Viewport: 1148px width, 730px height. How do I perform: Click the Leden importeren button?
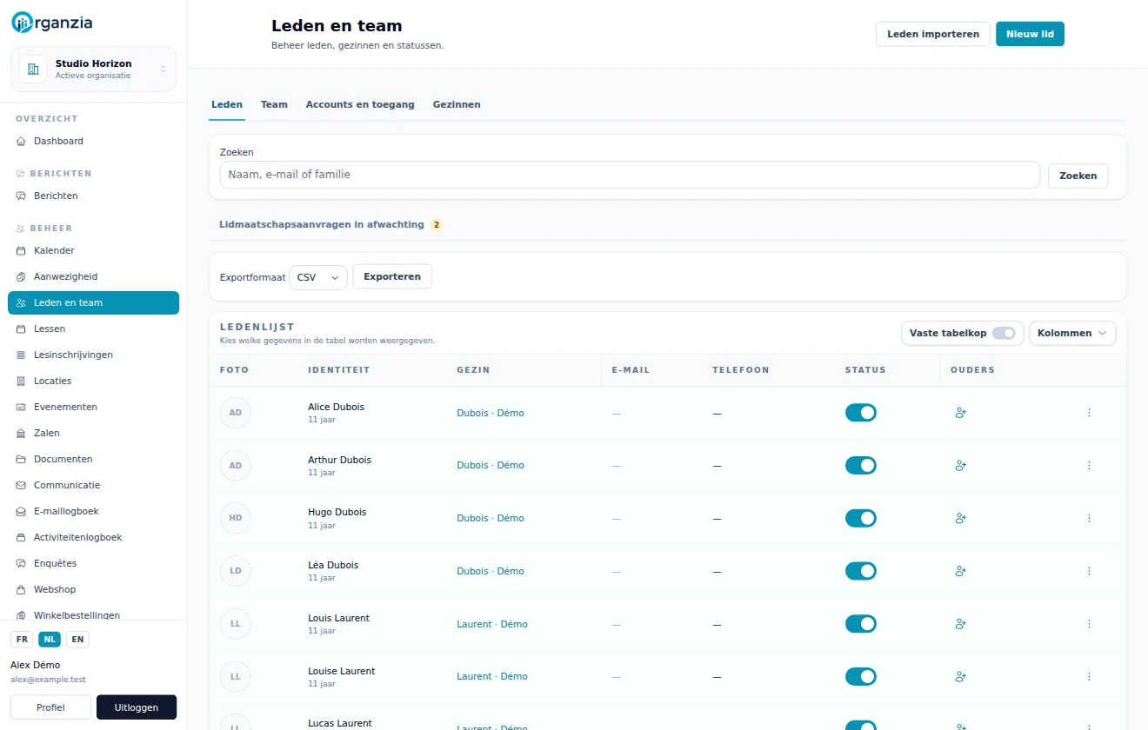pyautogui.click(x=933, y=34)
